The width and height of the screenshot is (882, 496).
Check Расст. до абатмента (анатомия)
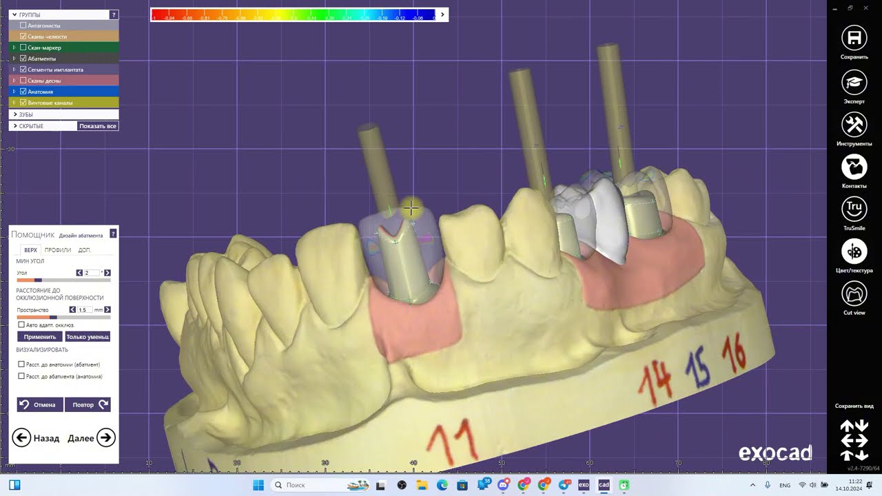click(21, 376)
